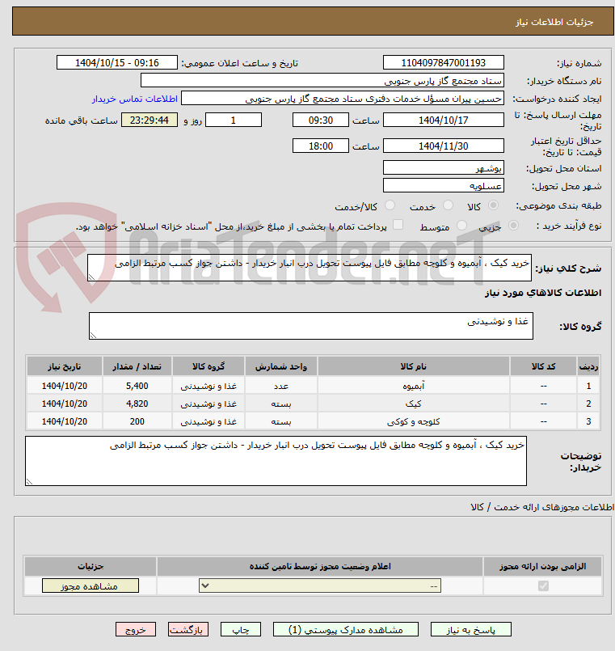615x651 pixels.
Task: Click the deadline time field 09:30
Action: point(321,120)
